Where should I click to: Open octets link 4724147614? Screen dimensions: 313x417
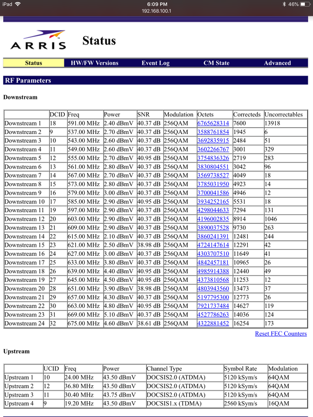[x=213, y=245]
